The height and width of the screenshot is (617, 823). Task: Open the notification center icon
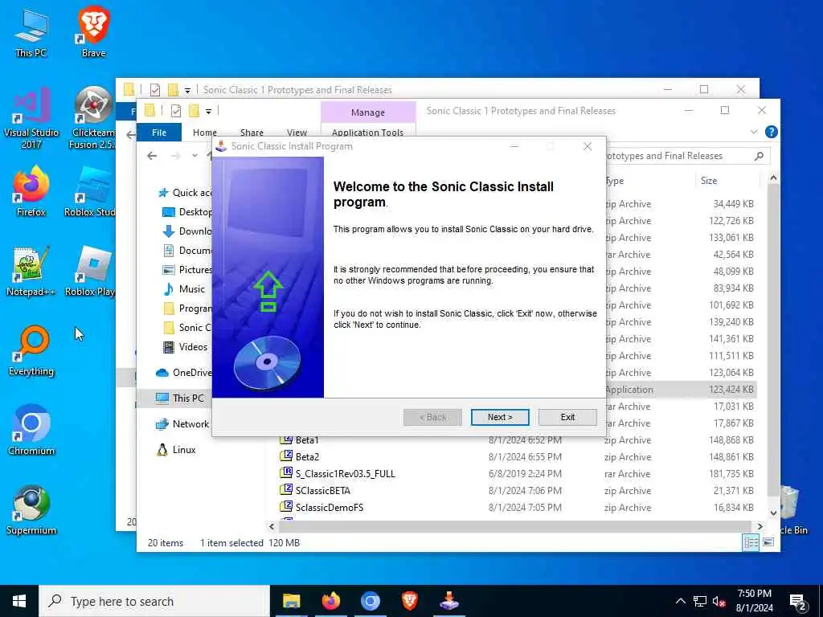[x=797, y=603]
